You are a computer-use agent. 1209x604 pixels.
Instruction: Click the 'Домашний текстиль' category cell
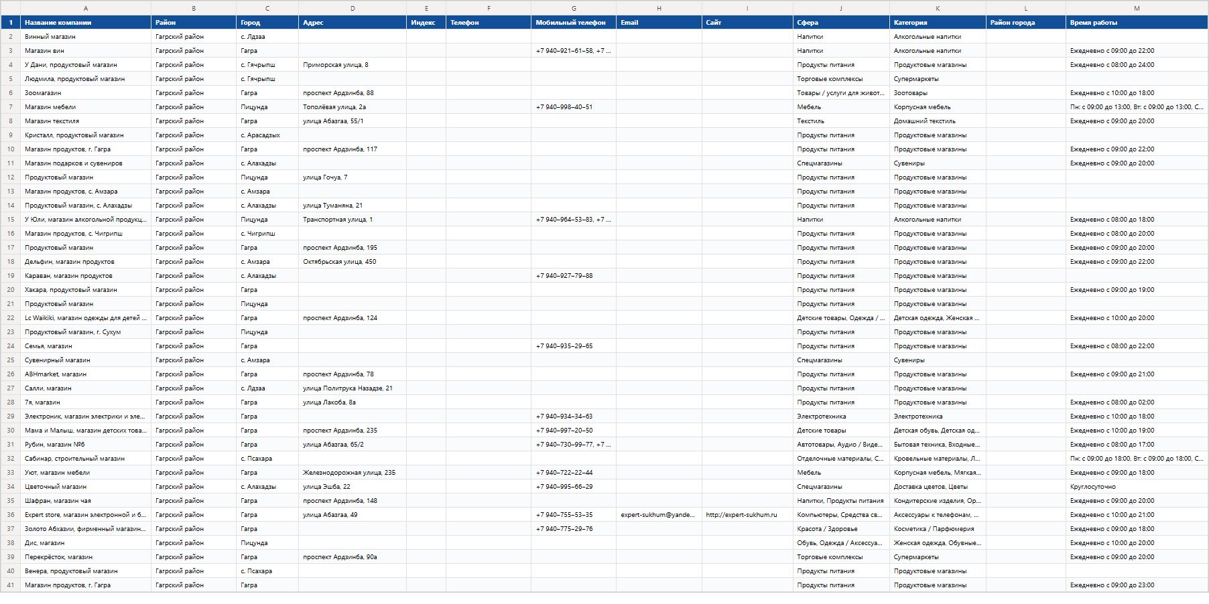tap(938, 121)
